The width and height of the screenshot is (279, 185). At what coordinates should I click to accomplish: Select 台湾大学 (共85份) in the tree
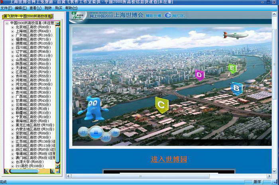point(29,162)
